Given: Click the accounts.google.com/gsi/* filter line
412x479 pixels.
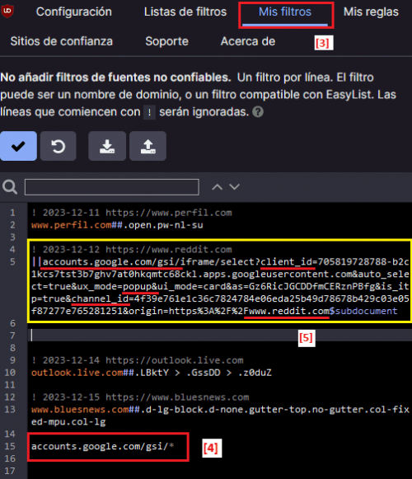Looking at the screenshot, I should (103, 446).
